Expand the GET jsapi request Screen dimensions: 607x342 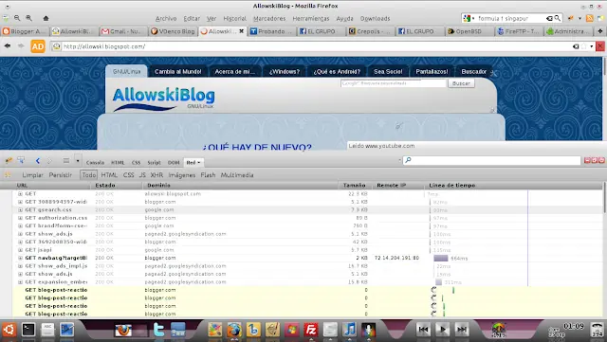tap(20, 250)
